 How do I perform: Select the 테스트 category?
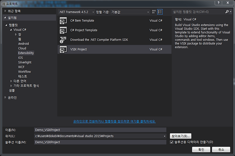pyautogui.click(x=23, y=76)
